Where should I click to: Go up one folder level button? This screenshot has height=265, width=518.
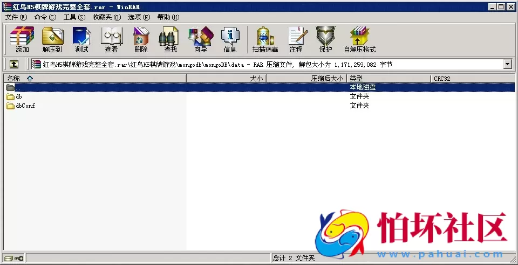tap(13, 64)
